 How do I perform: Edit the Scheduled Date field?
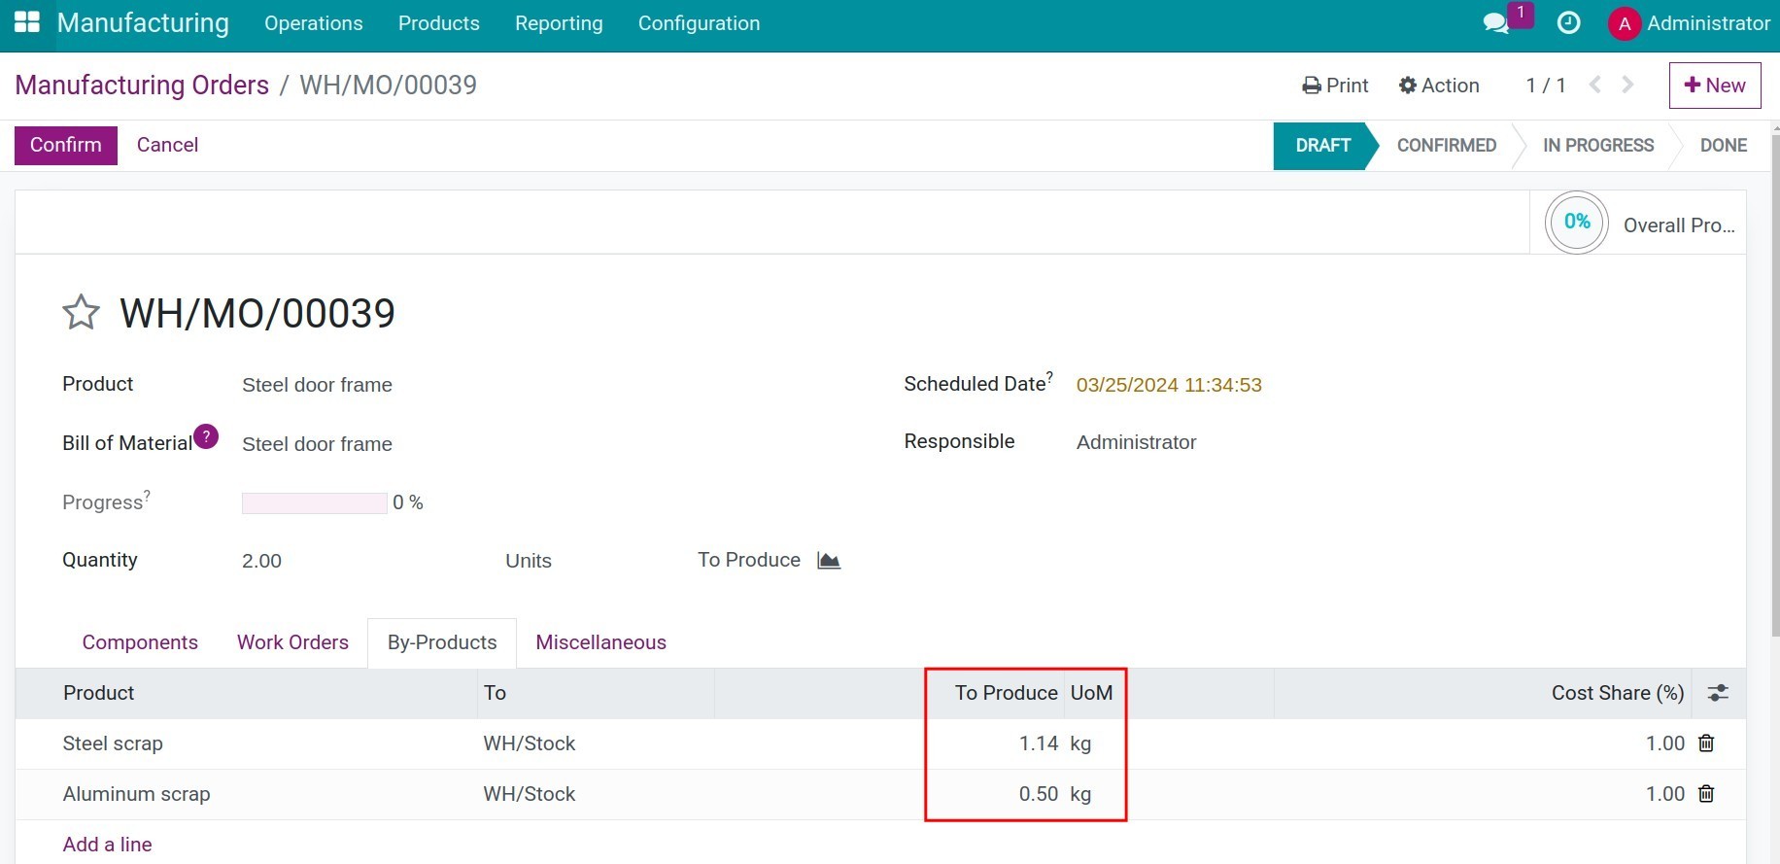click(x=1169, y=385)
